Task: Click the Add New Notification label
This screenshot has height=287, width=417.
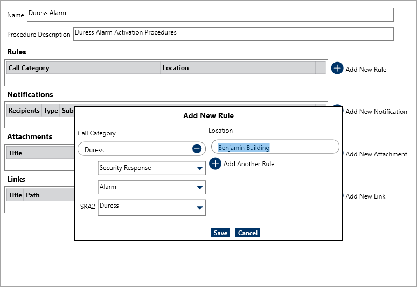Action: click(x=376, y=112)
